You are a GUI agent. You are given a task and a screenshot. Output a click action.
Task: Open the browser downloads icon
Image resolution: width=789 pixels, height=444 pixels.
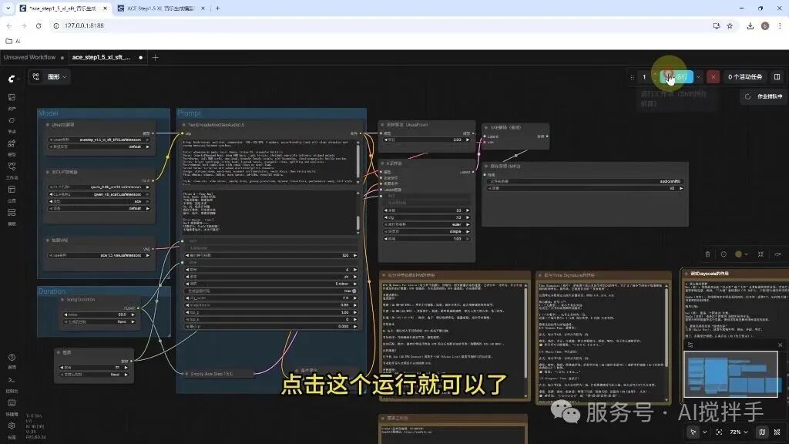[x=750, y=25]
